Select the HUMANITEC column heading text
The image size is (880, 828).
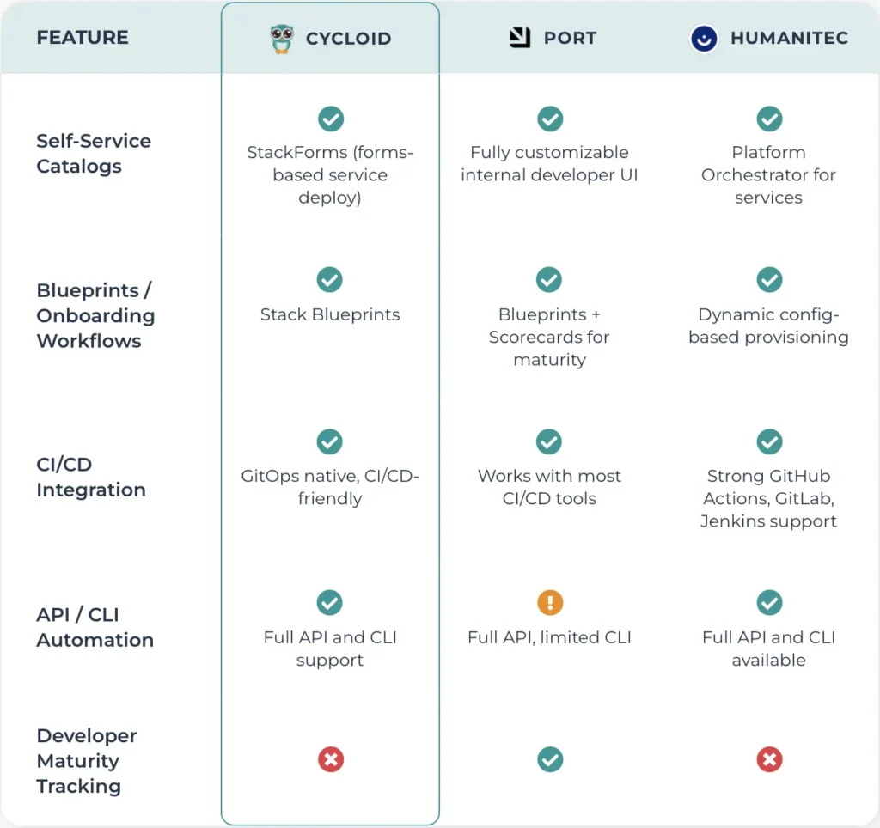click(789, 38)
